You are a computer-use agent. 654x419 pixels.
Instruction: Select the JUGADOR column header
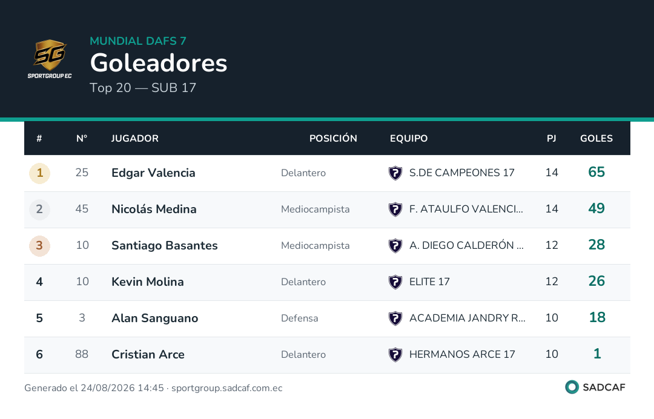pos(134,139)
